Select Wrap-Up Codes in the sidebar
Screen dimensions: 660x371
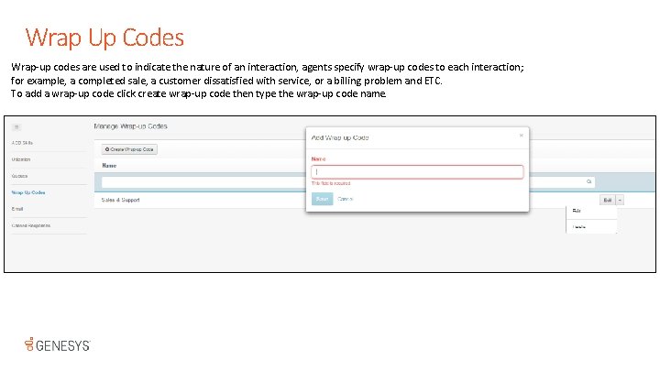click(x=28, y=192)
